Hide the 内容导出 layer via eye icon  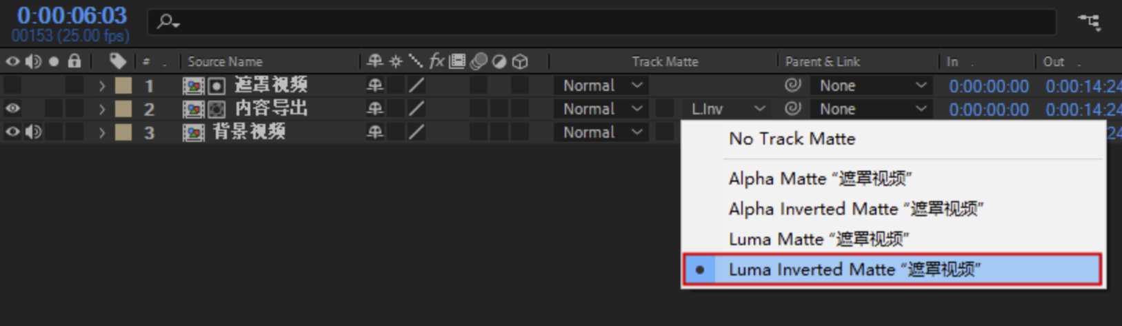[x=12, y=108]
